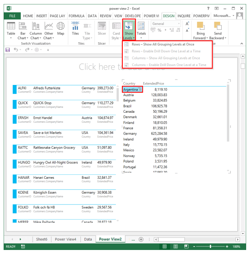Open the Tile Type options
The image size is (251, 254).
(x=87, y=31)
